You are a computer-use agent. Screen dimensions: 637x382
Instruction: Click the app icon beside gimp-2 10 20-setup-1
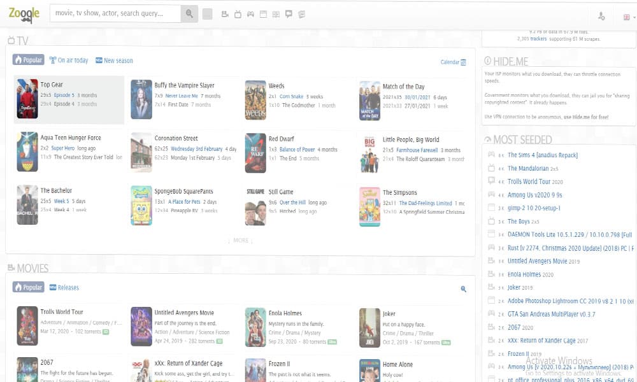tap(491, 208)
